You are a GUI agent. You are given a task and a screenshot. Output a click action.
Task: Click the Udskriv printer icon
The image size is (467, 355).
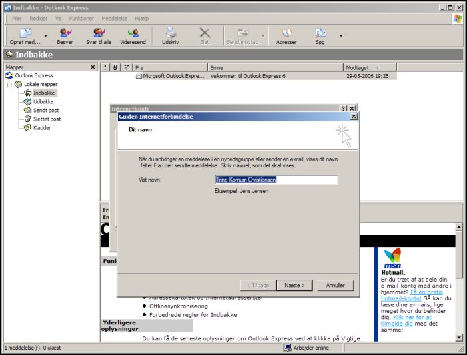171,32
